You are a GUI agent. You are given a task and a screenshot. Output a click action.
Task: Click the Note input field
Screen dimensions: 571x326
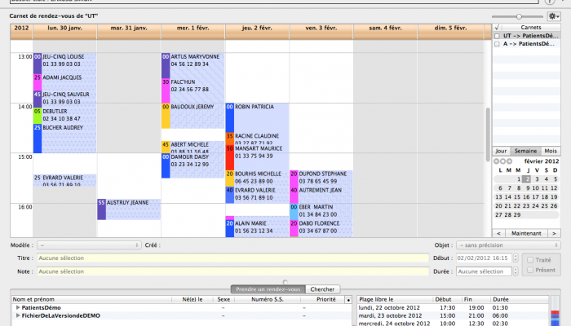coord(232,271)
